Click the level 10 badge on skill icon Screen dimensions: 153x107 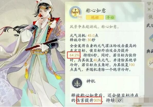[x=80, y=17]
